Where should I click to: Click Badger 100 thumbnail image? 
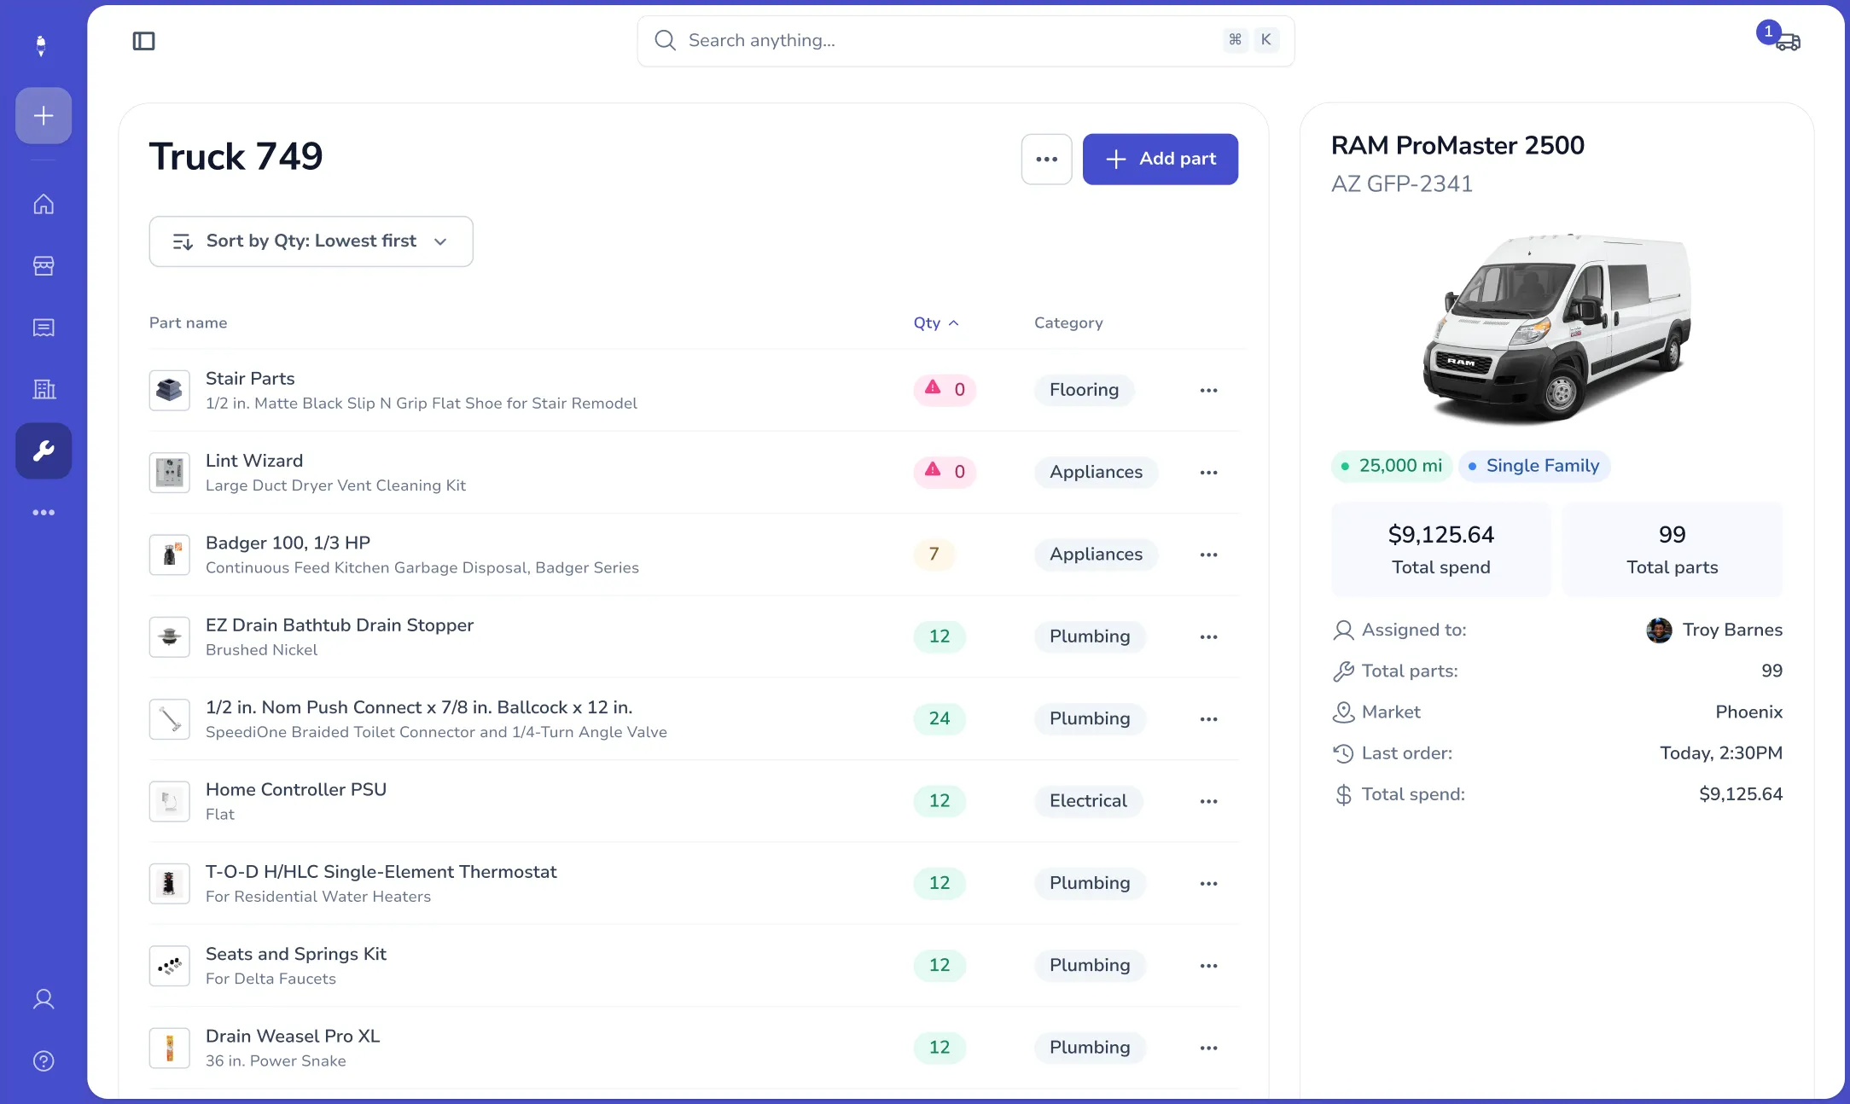coord(169,555)
